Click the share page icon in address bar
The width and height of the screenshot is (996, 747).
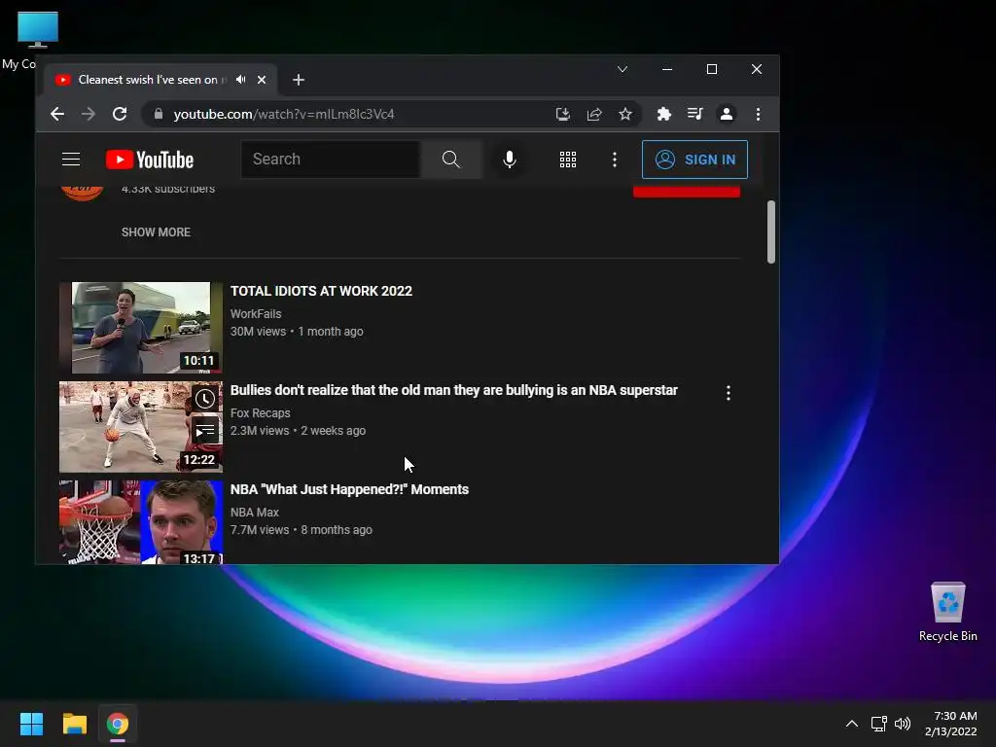click(x=594, y=115)
